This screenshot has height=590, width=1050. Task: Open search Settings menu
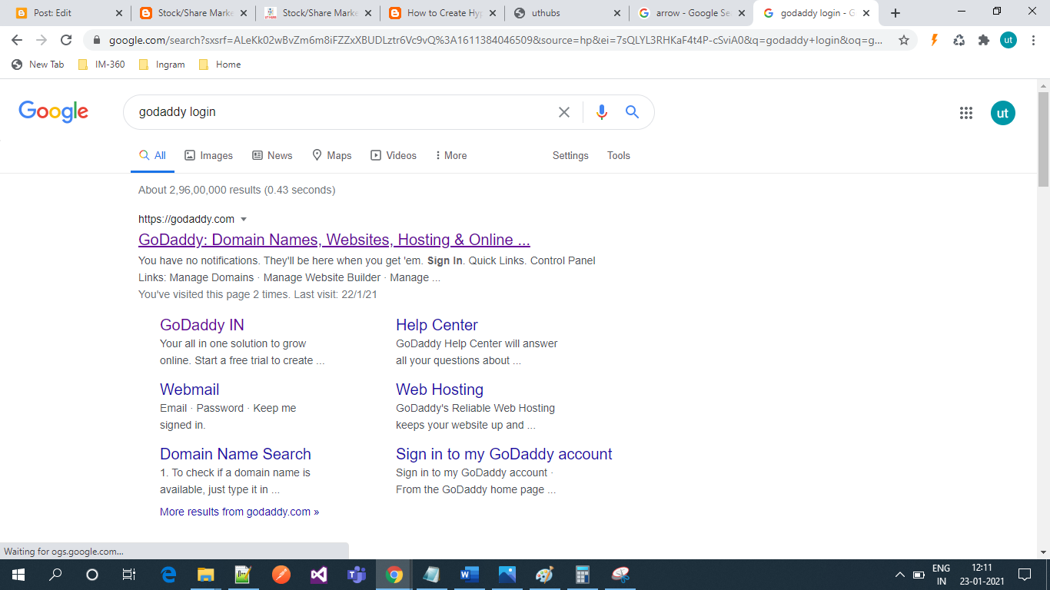[570, 155]
